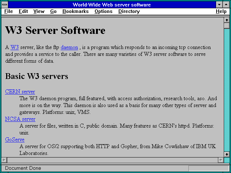Screen dimensions: 231x173
Task: Click the 'Basic W3 servers' heading
Action: 37,76
